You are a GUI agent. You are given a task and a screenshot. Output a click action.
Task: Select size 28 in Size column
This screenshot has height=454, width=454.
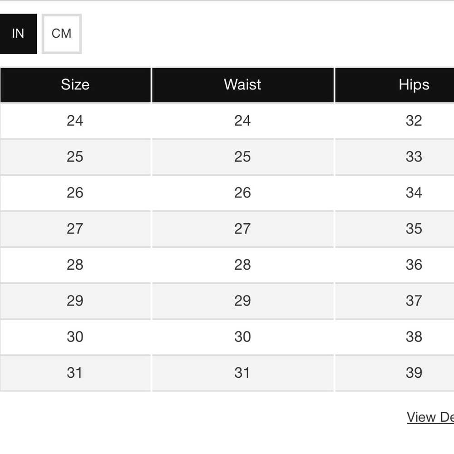(75, 265)
